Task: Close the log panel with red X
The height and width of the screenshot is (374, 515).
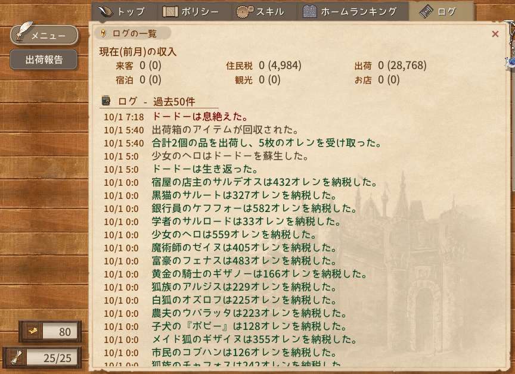Action: (495, 34)
